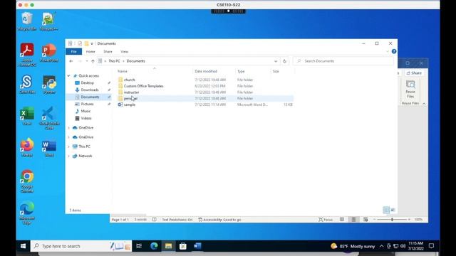Select the sample Word document

click(130, 105)
